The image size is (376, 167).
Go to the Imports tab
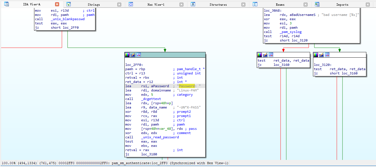click(x=342, y=5)
